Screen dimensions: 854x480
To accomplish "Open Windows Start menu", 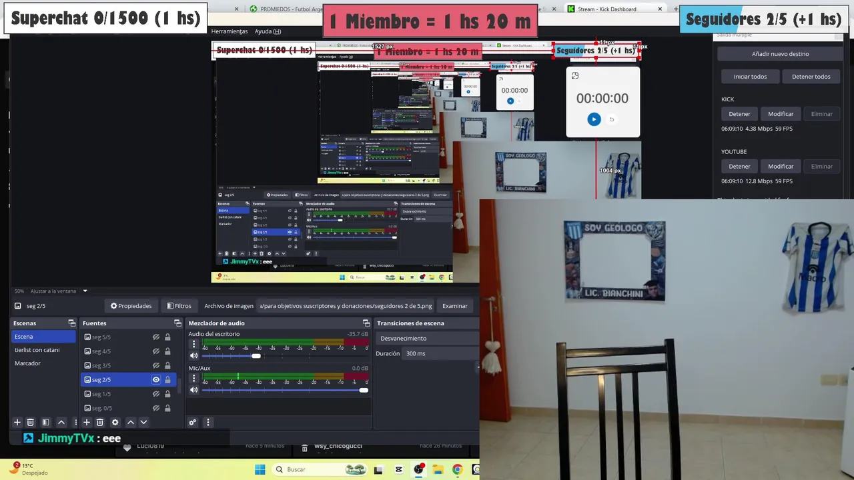I will coord(260,469).
